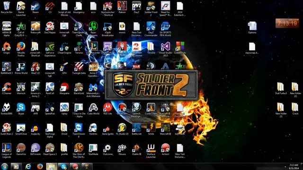Click the Soldier Front 2 splash banner

(151, 85)
